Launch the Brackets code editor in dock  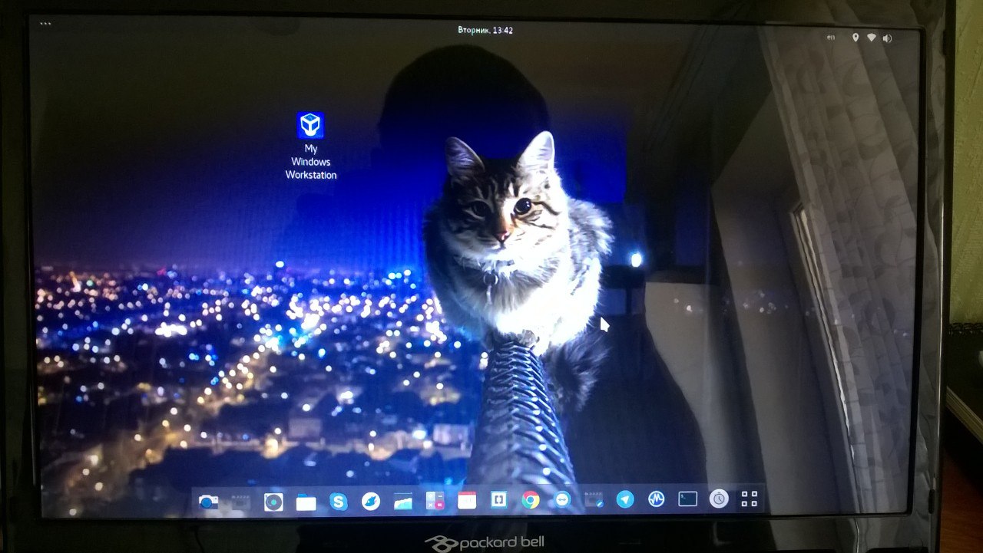pyautogui.click(x=498, y=500)
